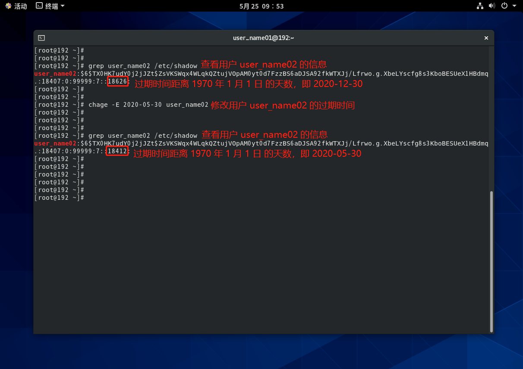The image size is (523, 369).
Task: Expand the system menu arrow
Action: (x=514, y=6)
